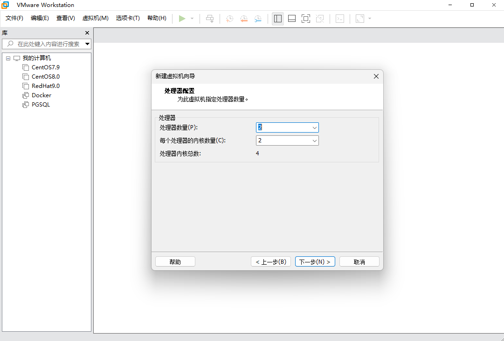
Task: Collapse the 我的计算机 tree node
Action: 8,58
